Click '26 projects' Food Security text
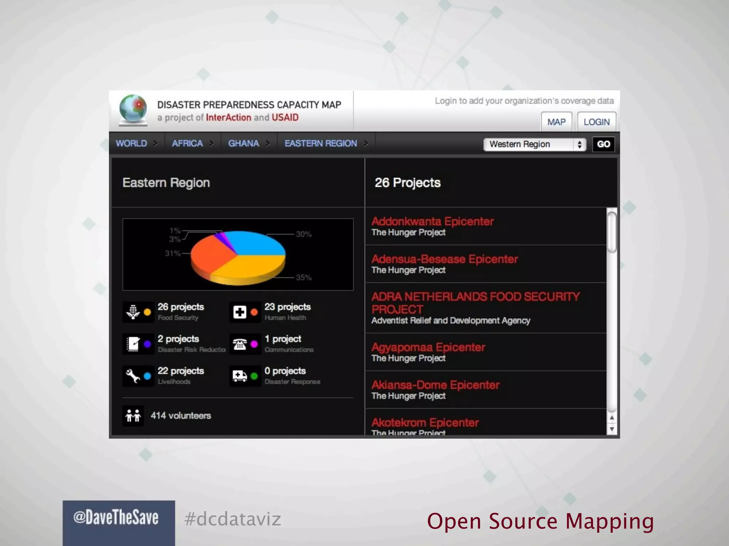Screen dimensions: 729x546 (x=181, y=307)
